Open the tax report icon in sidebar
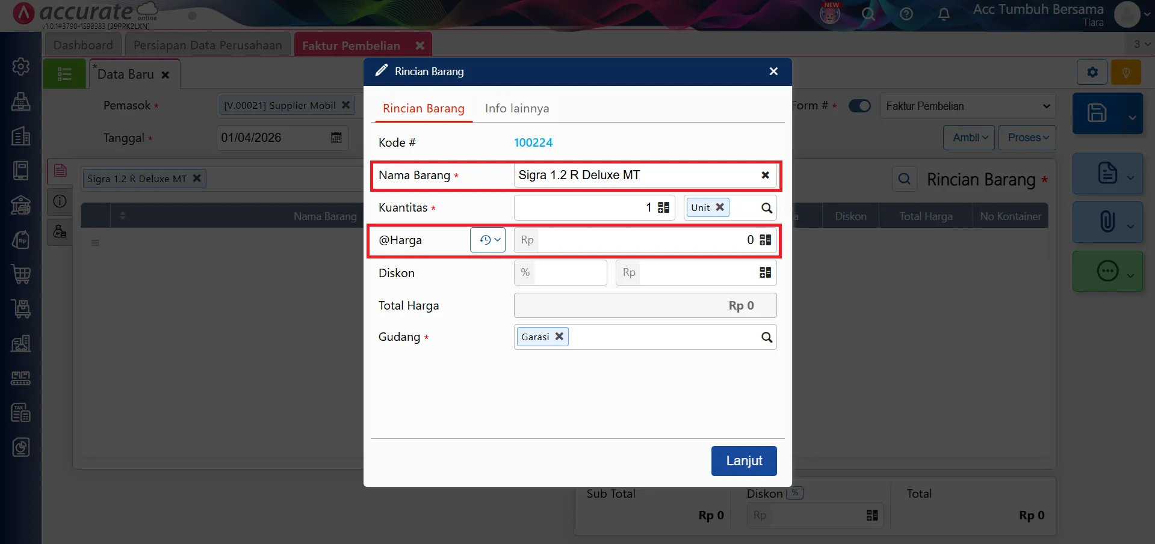Image resolution: width=1155 pixels, height=544 pixels. pos(21,412)
